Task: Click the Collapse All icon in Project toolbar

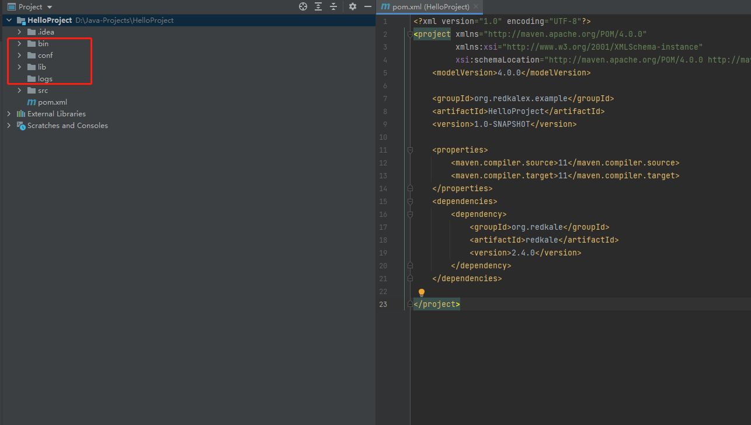Action: point(333,6)
